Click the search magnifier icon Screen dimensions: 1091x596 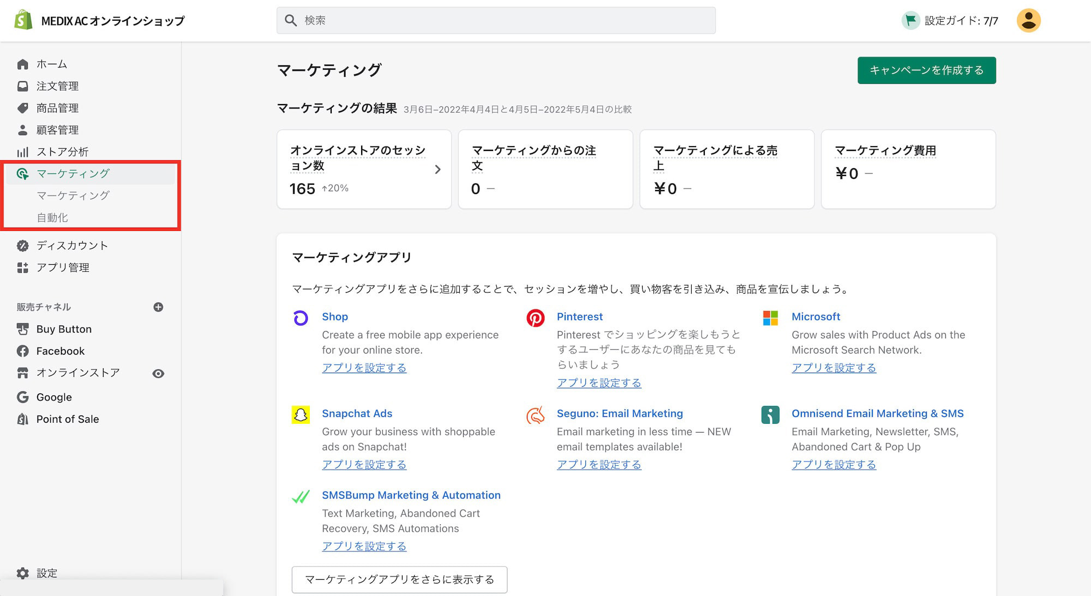[291, 20]
